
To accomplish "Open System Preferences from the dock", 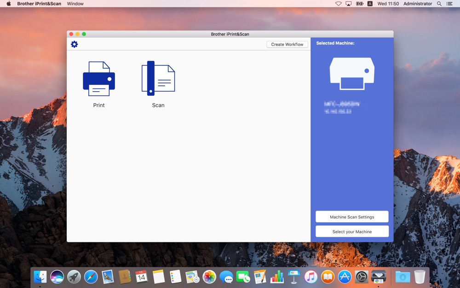I will coord(362,276).
